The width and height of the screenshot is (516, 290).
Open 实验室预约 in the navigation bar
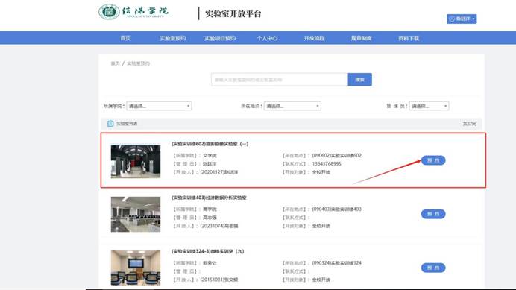point(173,38)
